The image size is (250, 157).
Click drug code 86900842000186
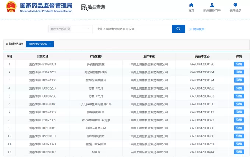202,64
